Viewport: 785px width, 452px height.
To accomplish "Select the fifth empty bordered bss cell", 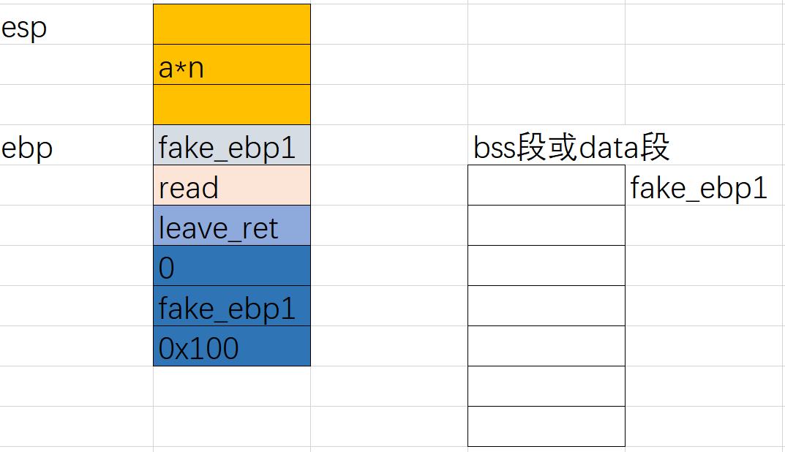I will click(546, 346).
